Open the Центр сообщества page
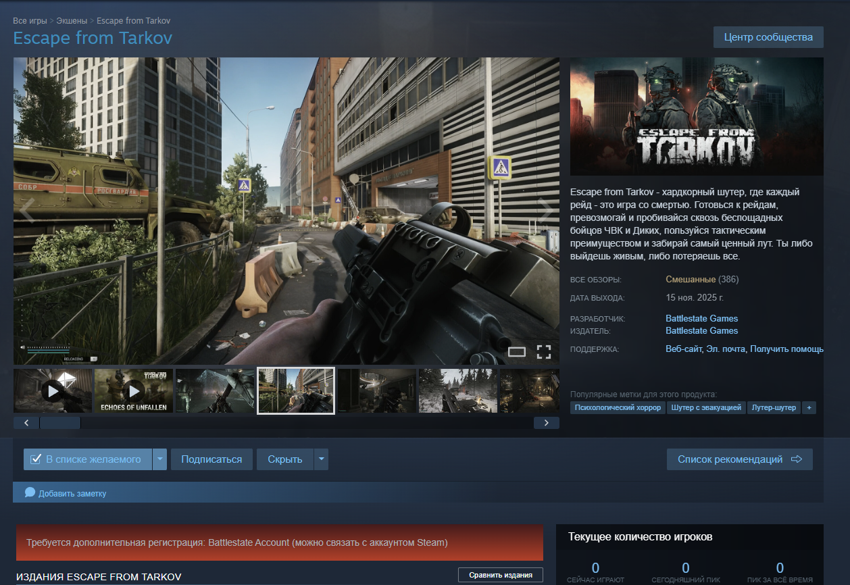This screenshot has height=585, width=850. point(768,37)
